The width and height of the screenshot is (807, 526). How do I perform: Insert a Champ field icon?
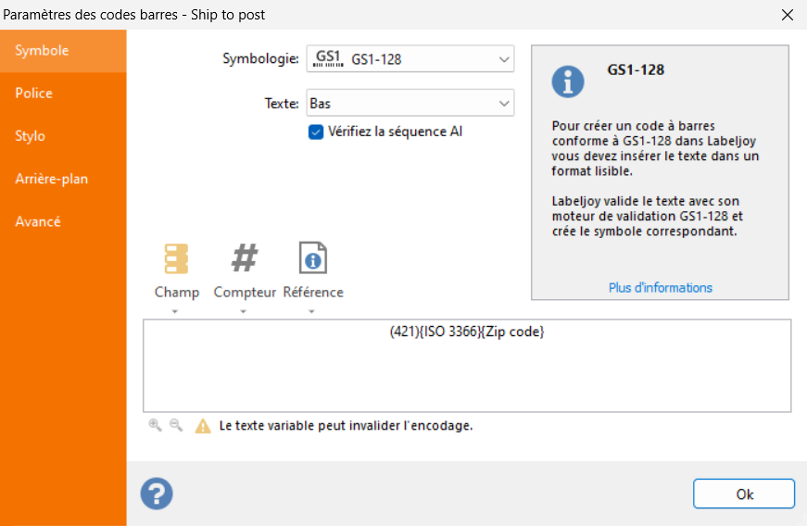[176, 258]
